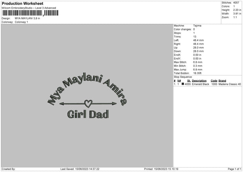Click Width value 3.81 in
This screenshot has width=243, height=172.
[237, 14]
